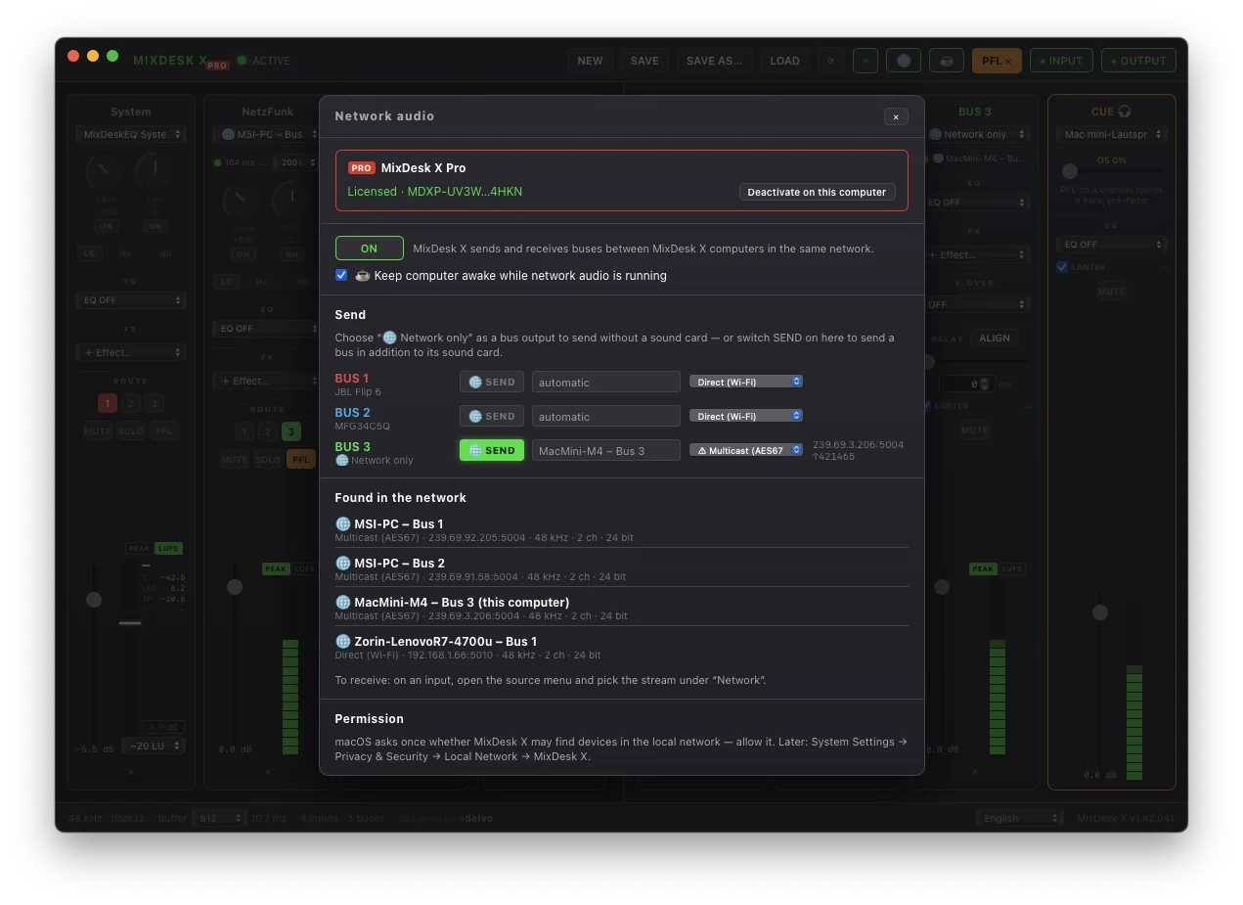The height and width of the screenshot is (905, 1243).
Task: Uncheck Keep computer awake checkbox
Action: coord(341,275)
